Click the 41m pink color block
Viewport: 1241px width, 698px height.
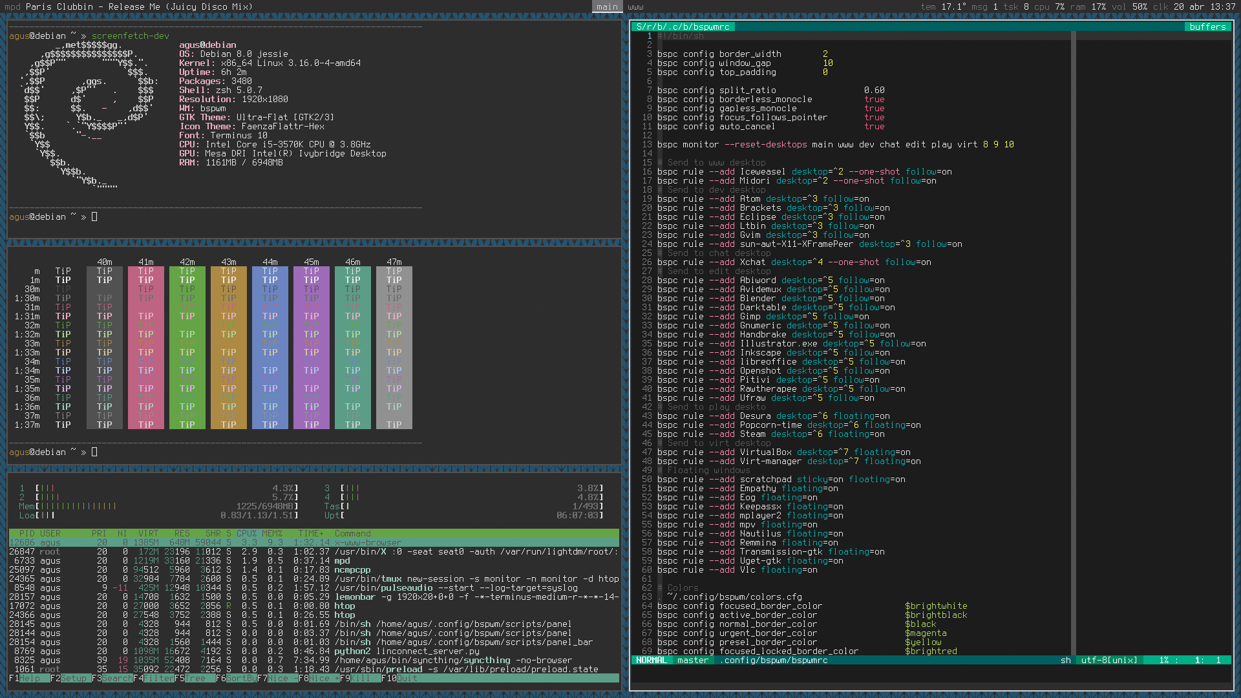pyautogui.click(x=145, y=348)
